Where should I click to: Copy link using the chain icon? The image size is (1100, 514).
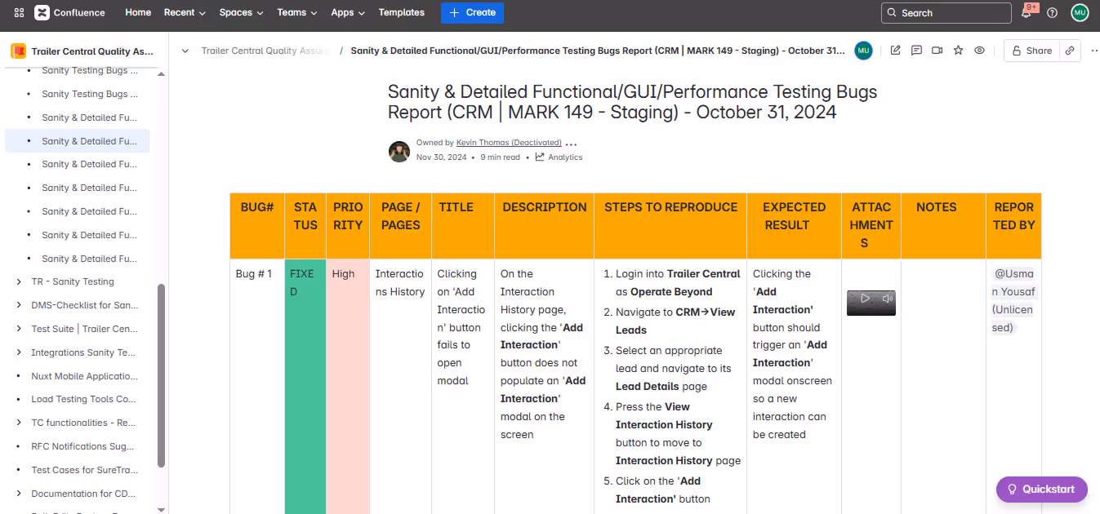coord(1070,51)
